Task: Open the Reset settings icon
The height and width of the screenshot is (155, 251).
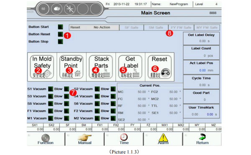Action: pyautogui.click(x=160, y=67)
